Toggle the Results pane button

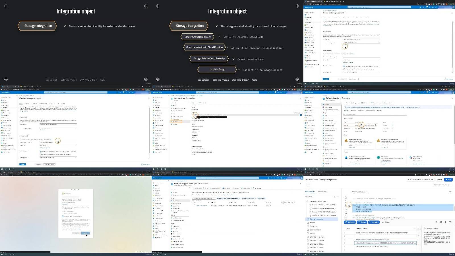374,222
